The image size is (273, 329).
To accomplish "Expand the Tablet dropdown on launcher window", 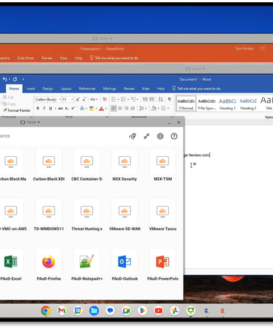I will [x=30, y=123].
